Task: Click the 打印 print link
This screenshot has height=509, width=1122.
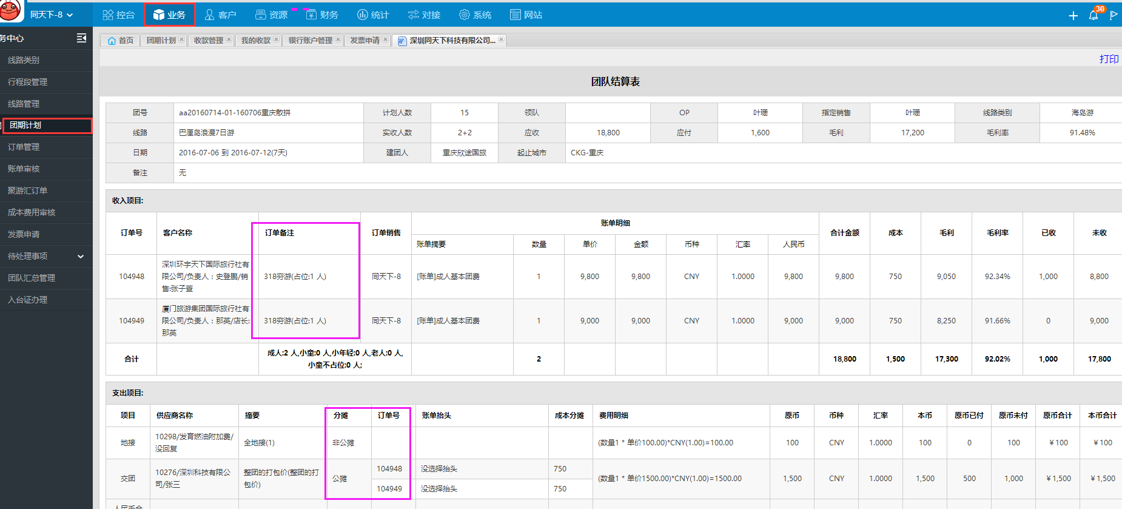Action: point(1109,59)
